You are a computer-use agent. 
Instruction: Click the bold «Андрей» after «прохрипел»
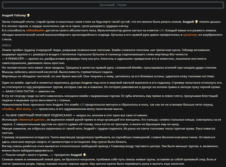tap(76, 155)
